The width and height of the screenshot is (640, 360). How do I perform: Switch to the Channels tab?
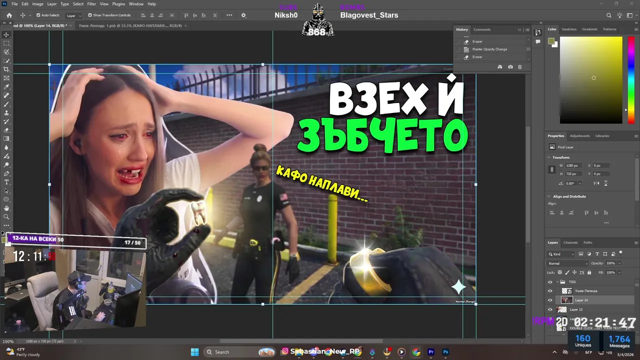[x=570, y=242]
